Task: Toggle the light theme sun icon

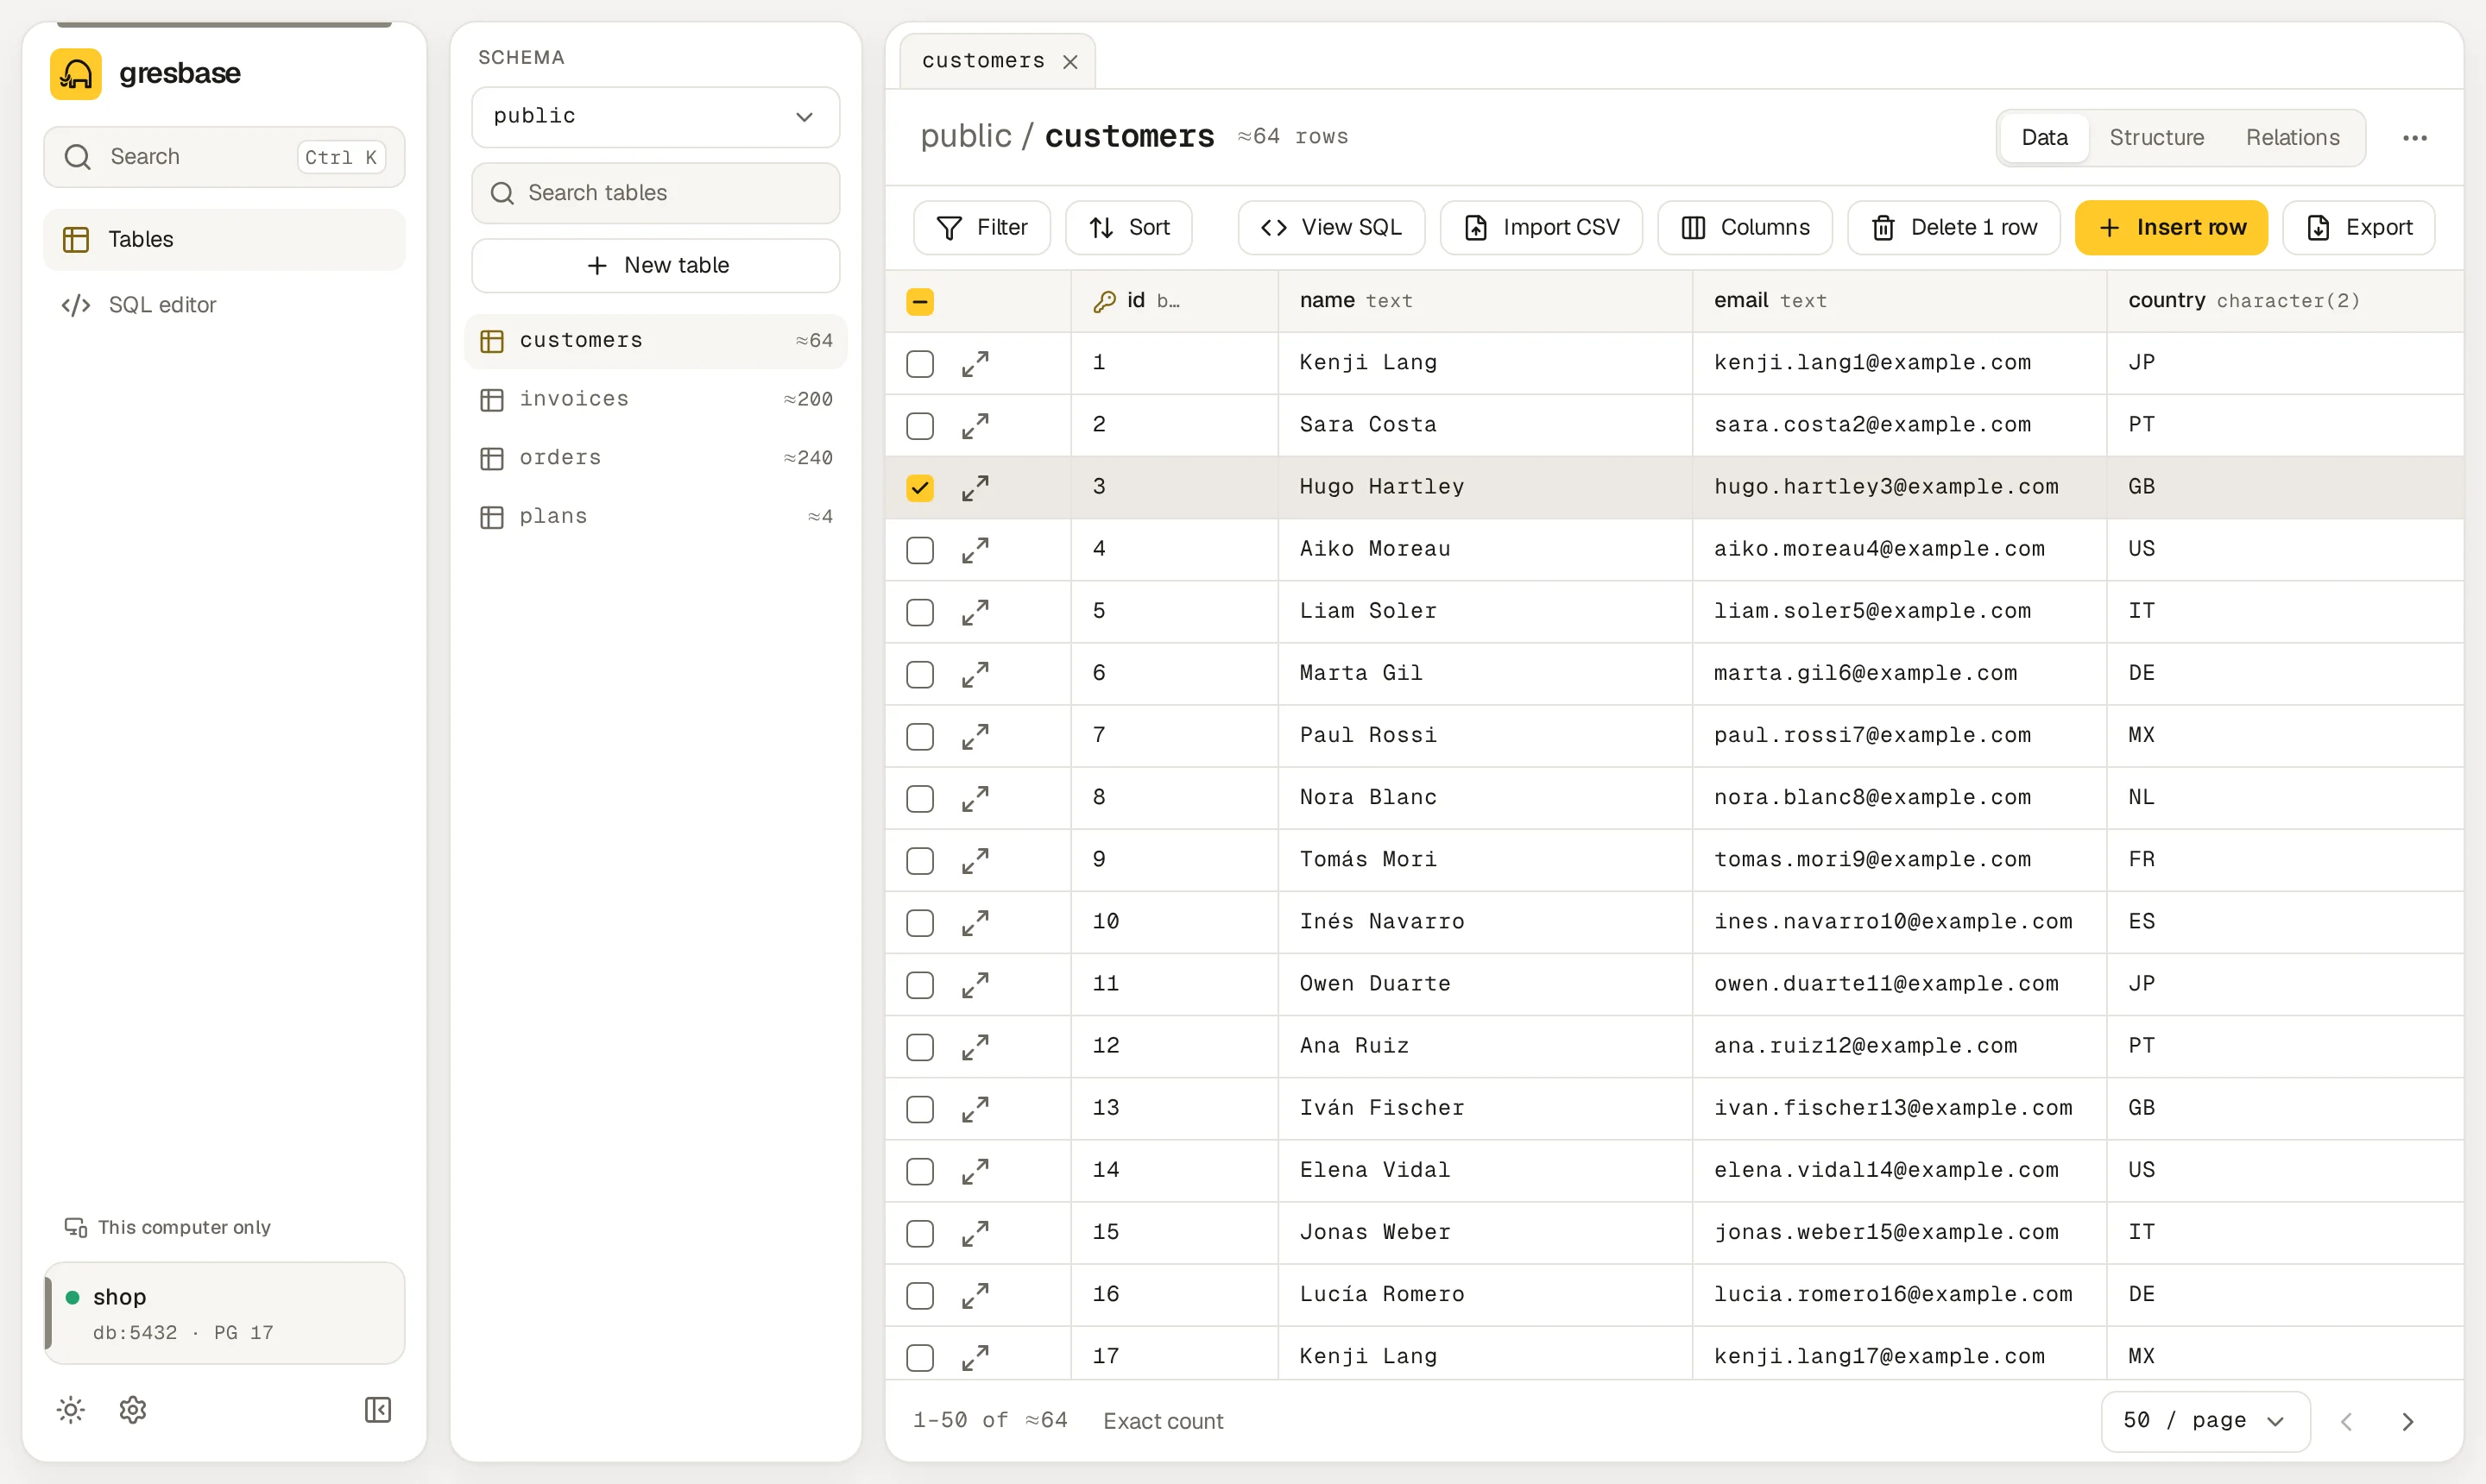Action: pyautogui.click(x=71, y=1410)
